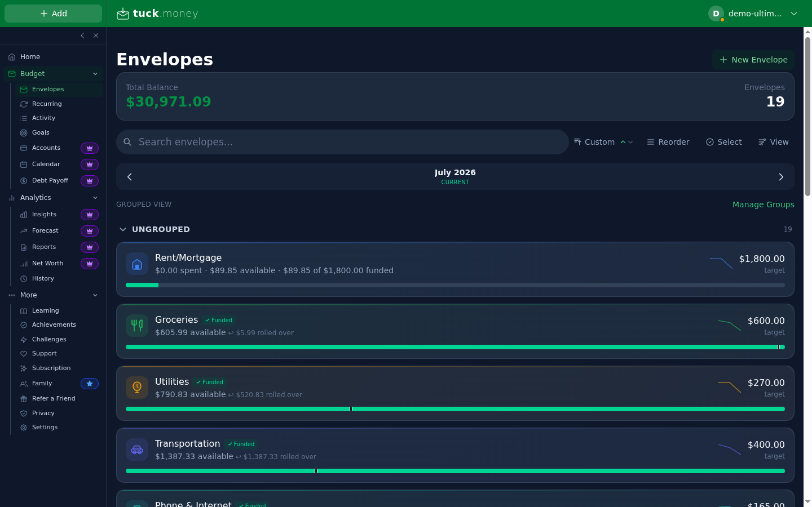Click the crown badge next to Net Worth
812x507 pixels.
click(x=90, y=264)
